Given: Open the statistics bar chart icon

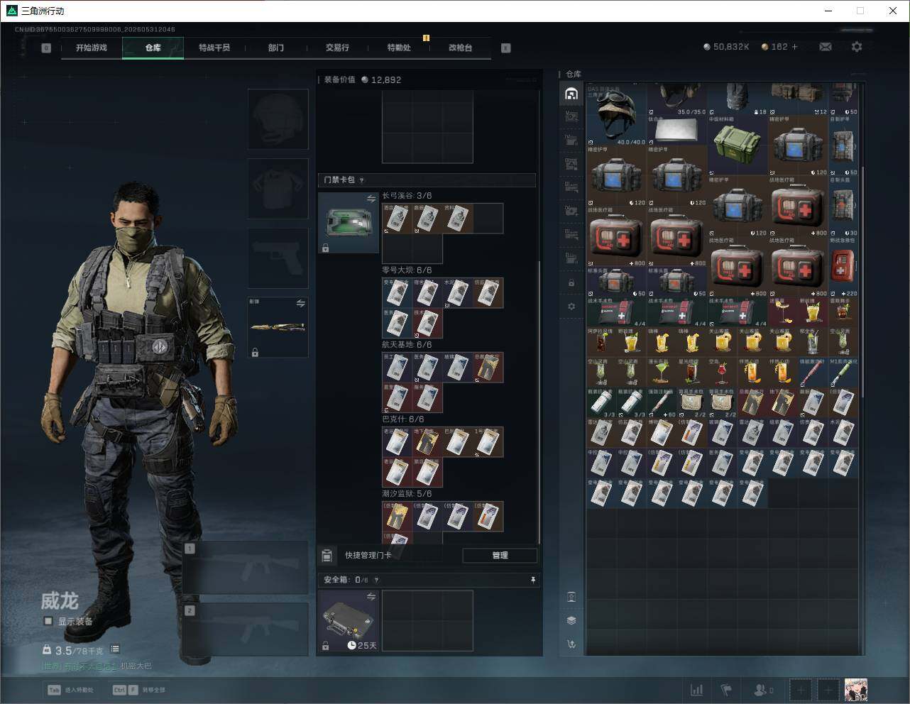Looking at the screenshot, I should [x=697, y=689].
